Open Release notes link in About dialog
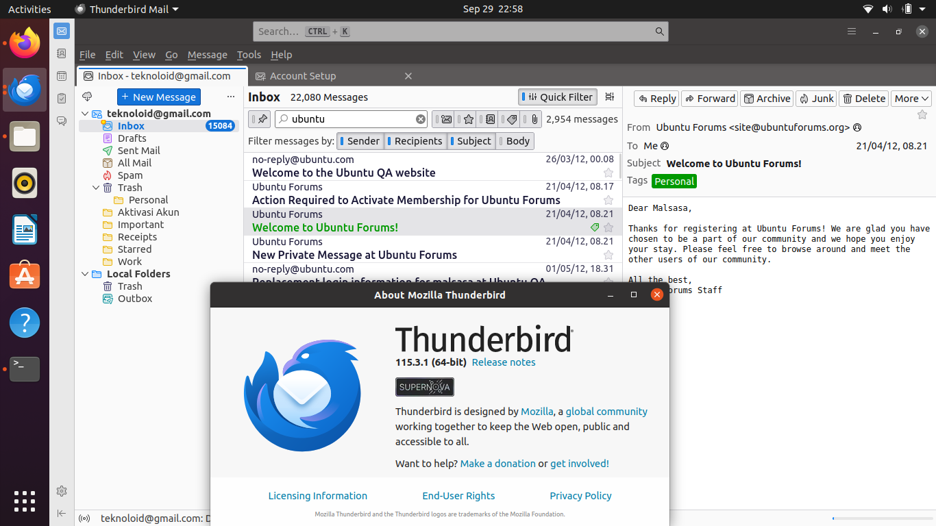Viewport: 936px width, 526px height. 504,362
